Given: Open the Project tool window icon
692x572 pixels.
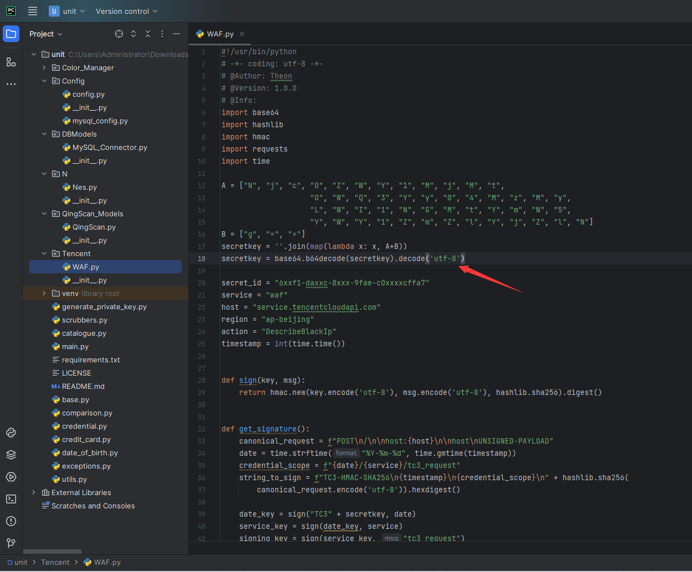Looking at the screenshot, I should [11, 34].
